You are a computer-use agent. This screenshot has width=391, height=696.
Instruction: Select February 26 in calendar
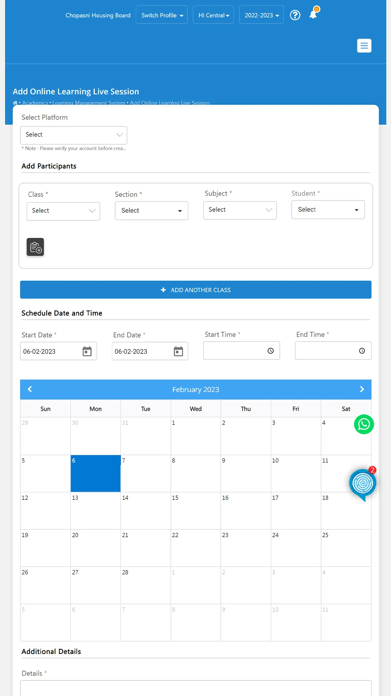click(45, 585)
